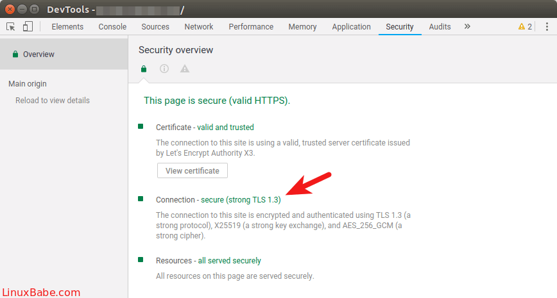
Task: Click the info circle filter icon
Action: pyautogui.click(x=164, y=69)
